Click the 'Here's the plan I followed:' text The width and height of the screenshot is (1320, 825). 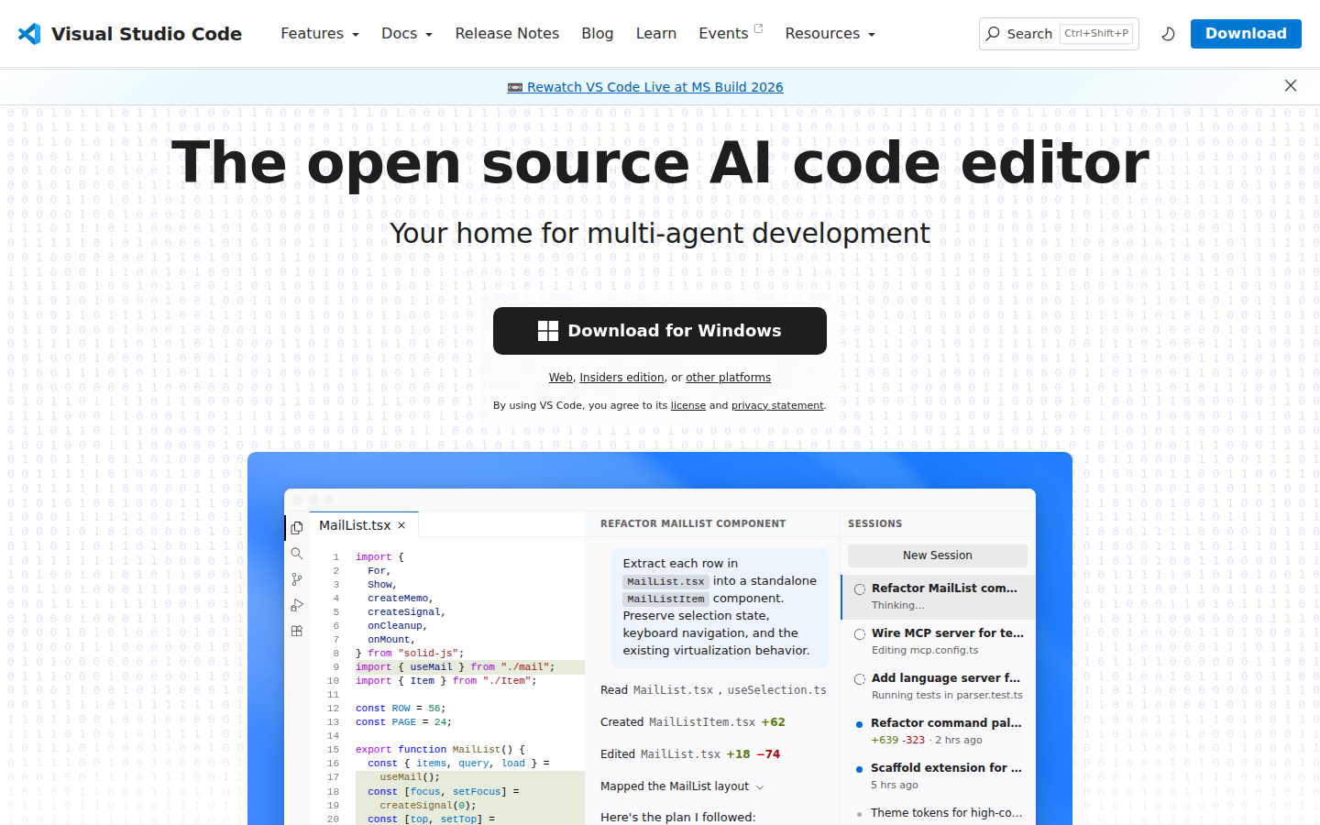point(678,818)
